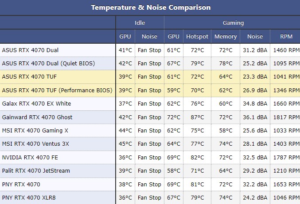Click the Gainward RTX 4070 Ghost name
Image resolution: width=300 pixels, height=204 pixels.
37,117
